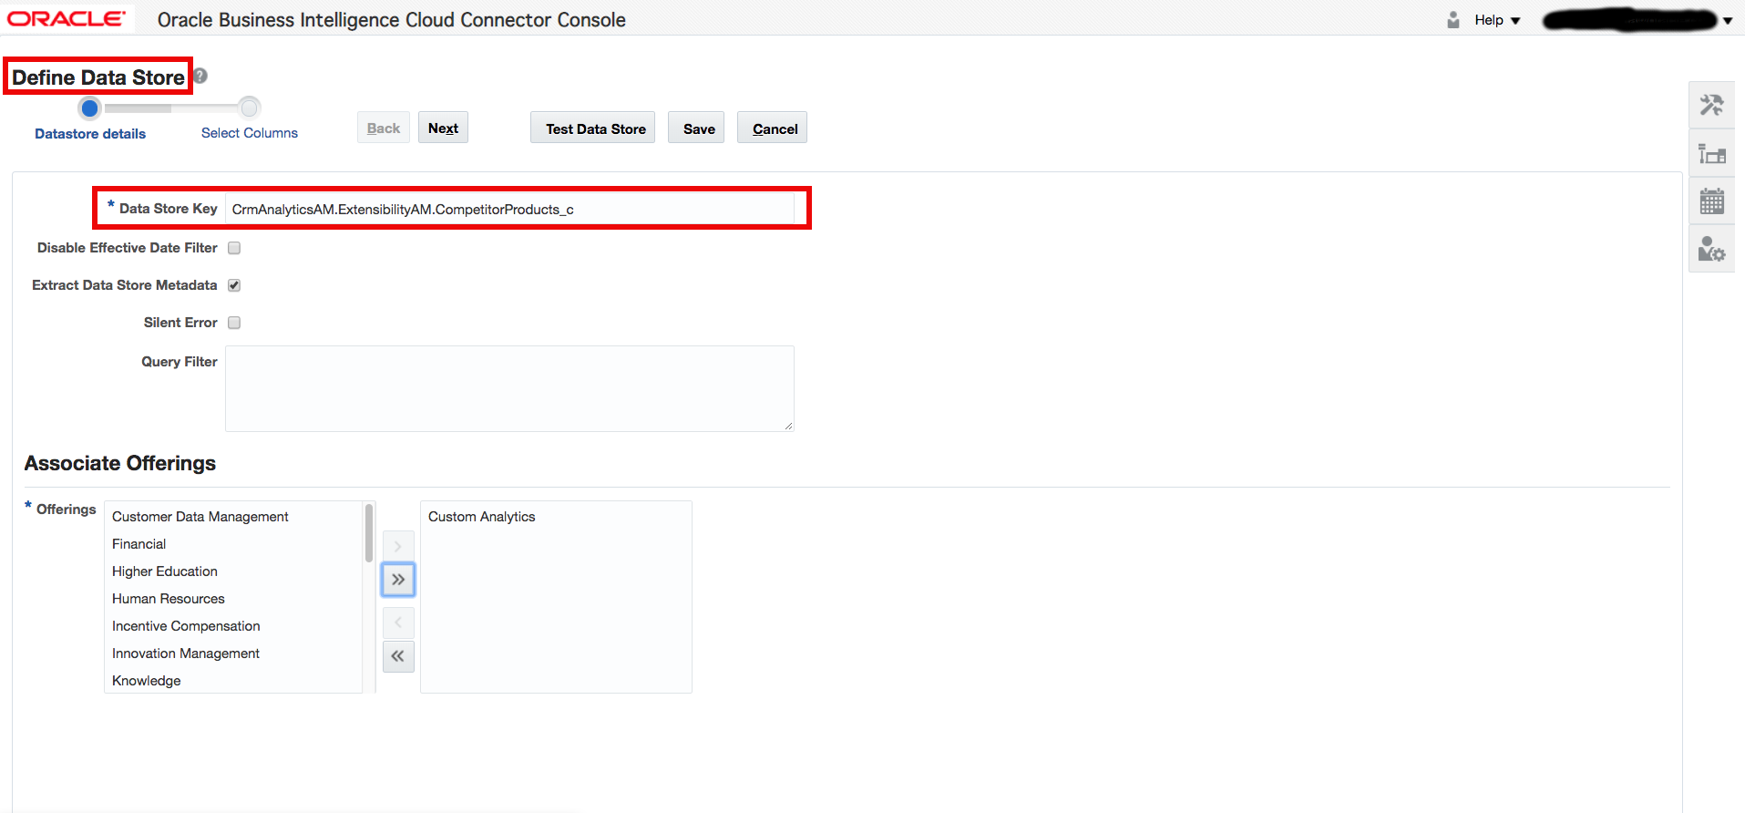Viewport: 1745px width, 813px height.
Task: Click into the Query Filter text area
Action: [x=509, y=388]
